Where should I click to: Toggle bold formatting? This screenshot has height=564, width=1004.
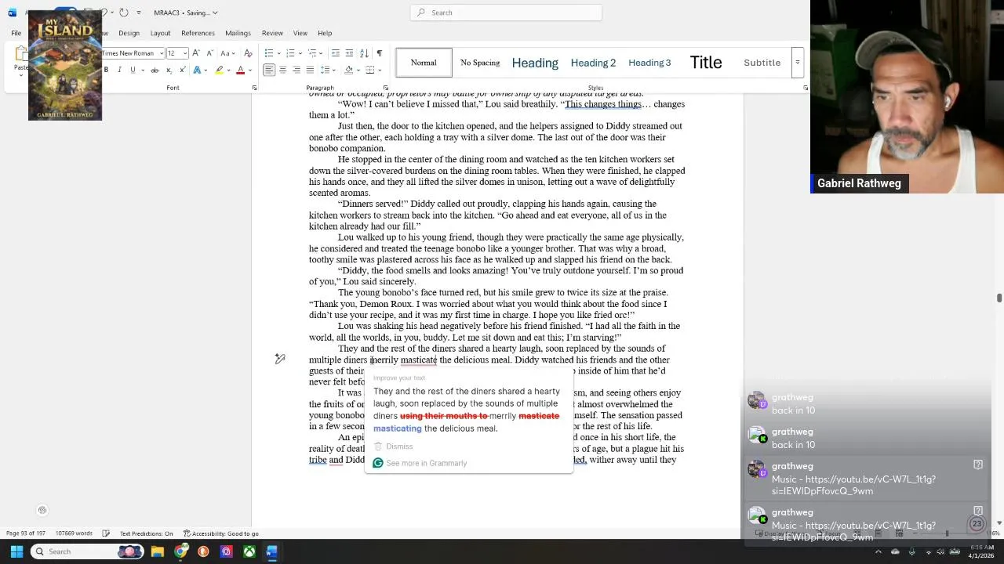coord(106,70)
